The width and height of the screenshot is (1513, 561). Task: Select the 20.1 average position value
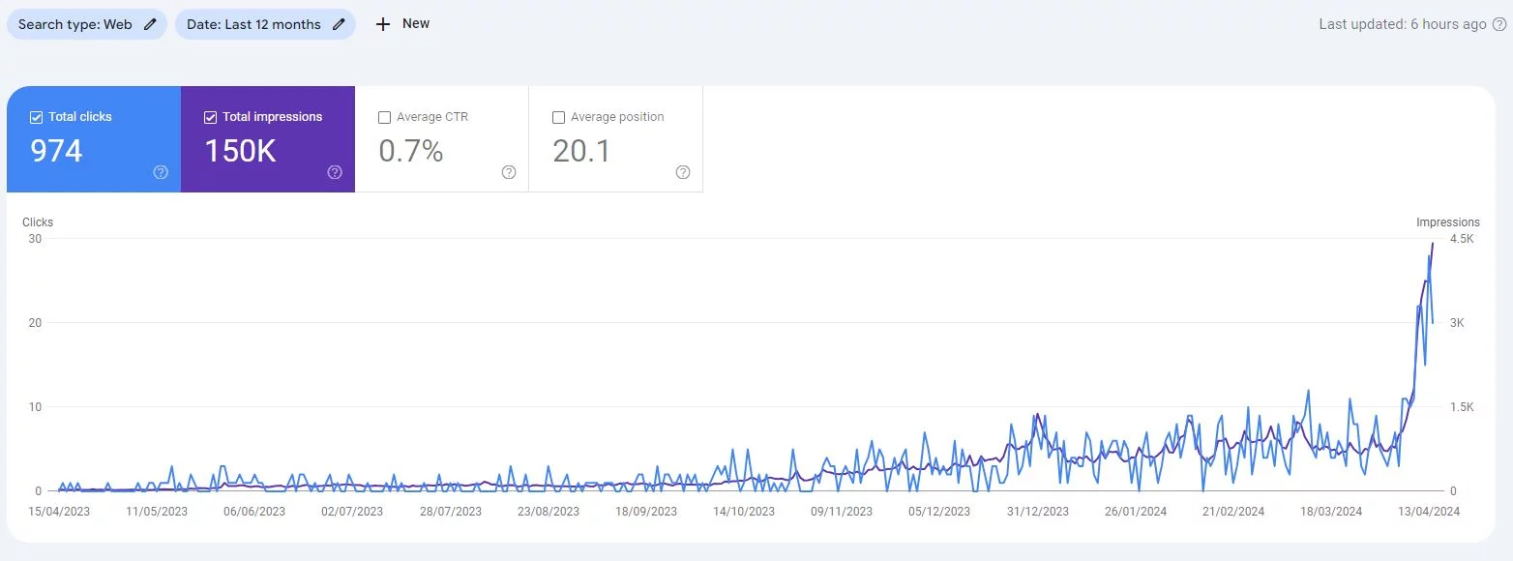click(x=581, y=151)
